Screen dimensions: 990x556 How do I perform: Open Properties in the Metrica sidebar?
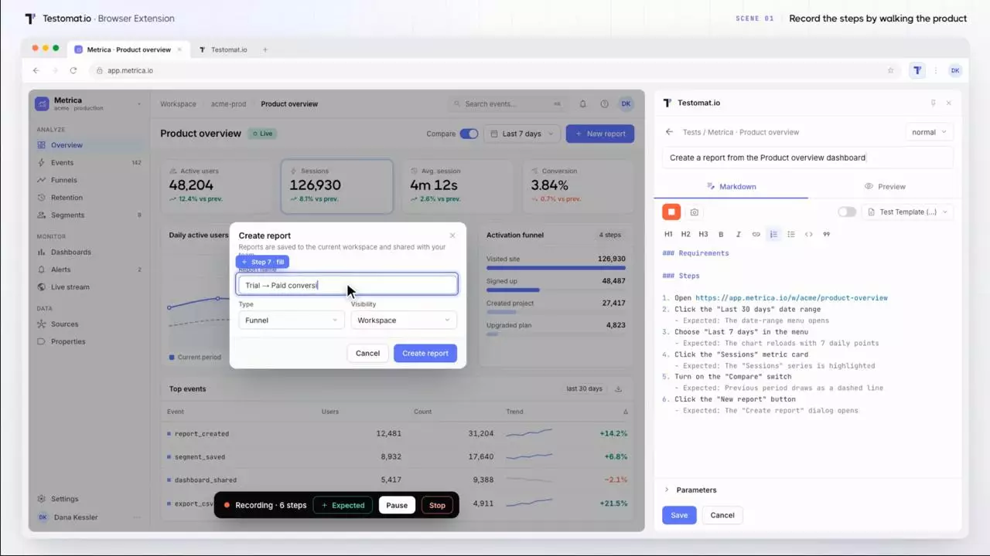89,341
